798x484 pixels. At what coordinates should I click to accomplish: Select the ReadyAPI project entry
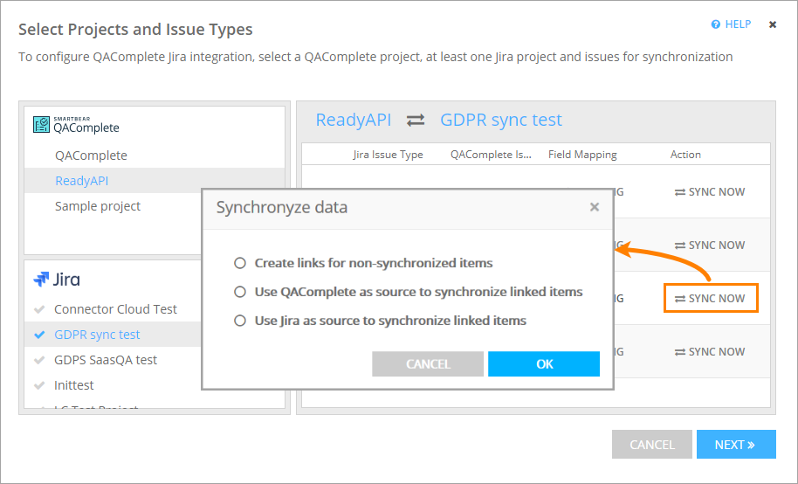pyautogui.click(x=82, y=181)
